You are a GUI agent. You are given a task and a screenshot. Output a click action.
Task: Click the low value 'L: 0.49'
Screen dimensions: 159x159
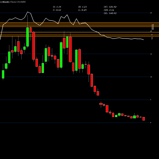82,10
